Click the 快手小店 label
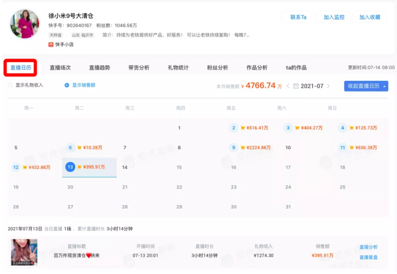This screenshot has width=397, height=274. (x=64, y=45)
